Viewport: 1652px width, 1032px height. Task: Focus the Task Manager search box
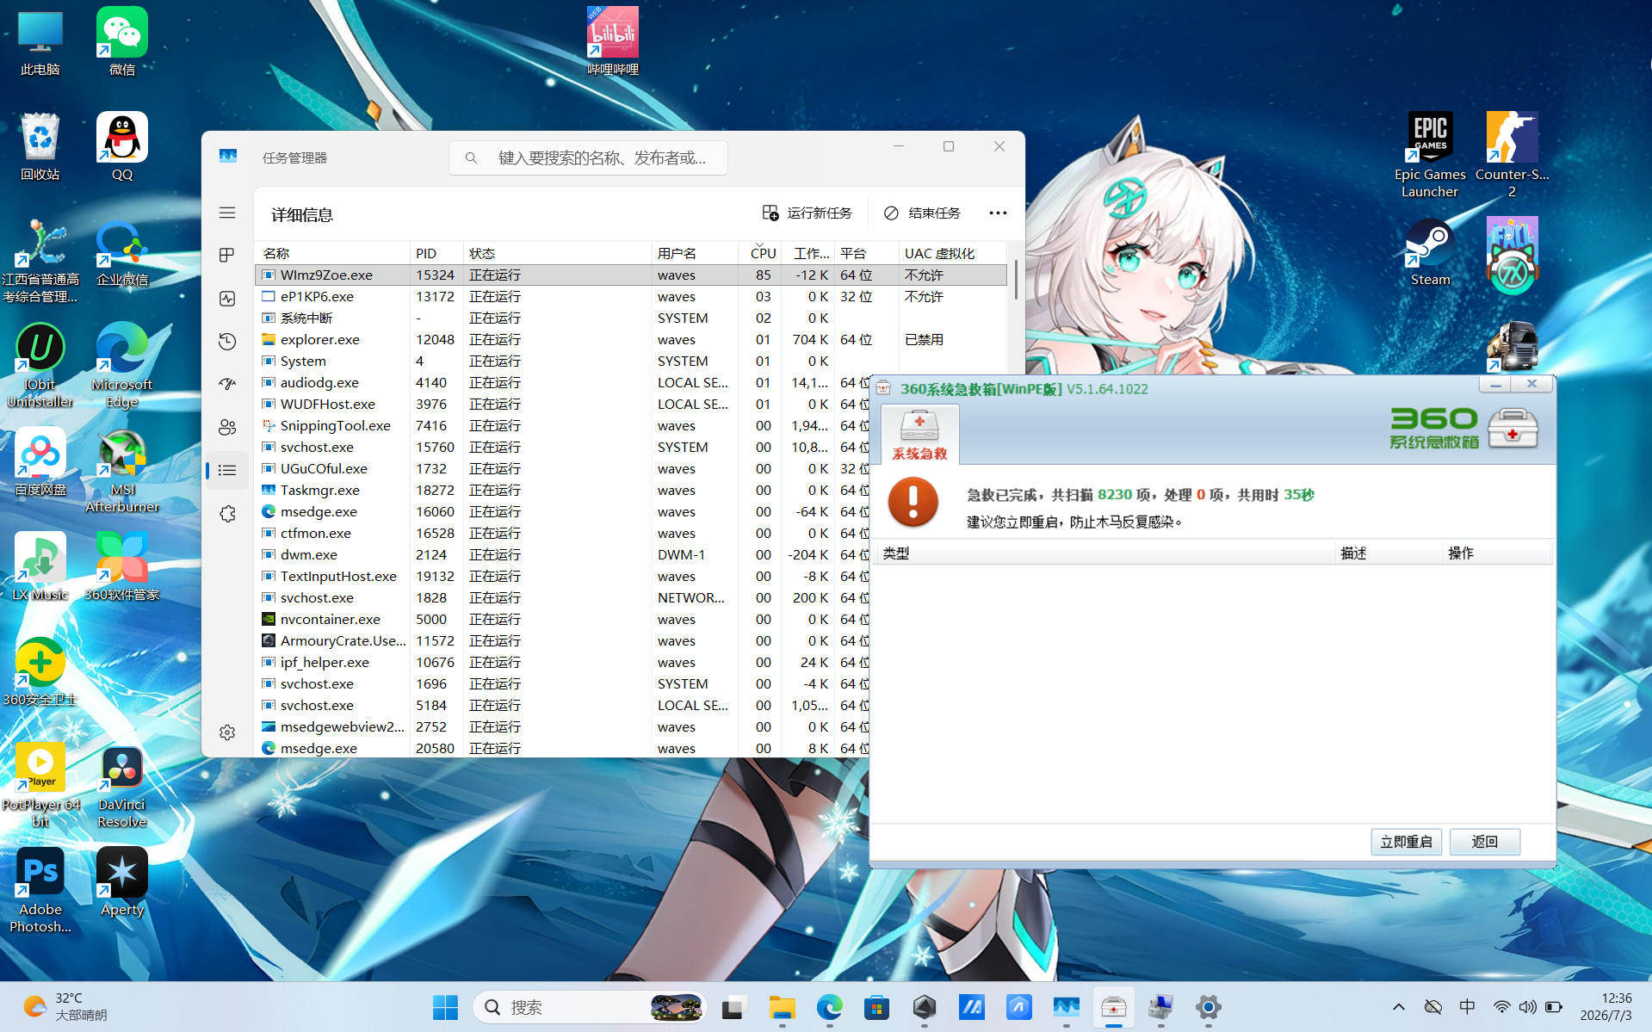(x=588, y=158)
